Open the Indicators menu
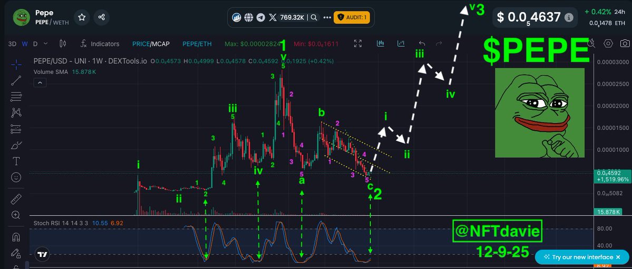 pyautogui.click(x=100, y=44)
